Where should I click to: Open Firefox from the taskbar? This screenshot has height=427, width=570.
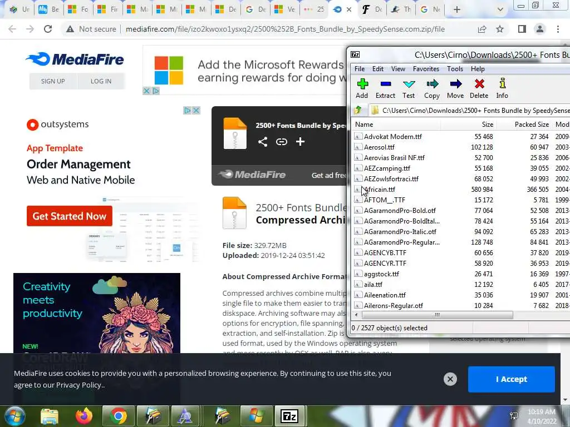pyautogui.click(x=84, y=416)
